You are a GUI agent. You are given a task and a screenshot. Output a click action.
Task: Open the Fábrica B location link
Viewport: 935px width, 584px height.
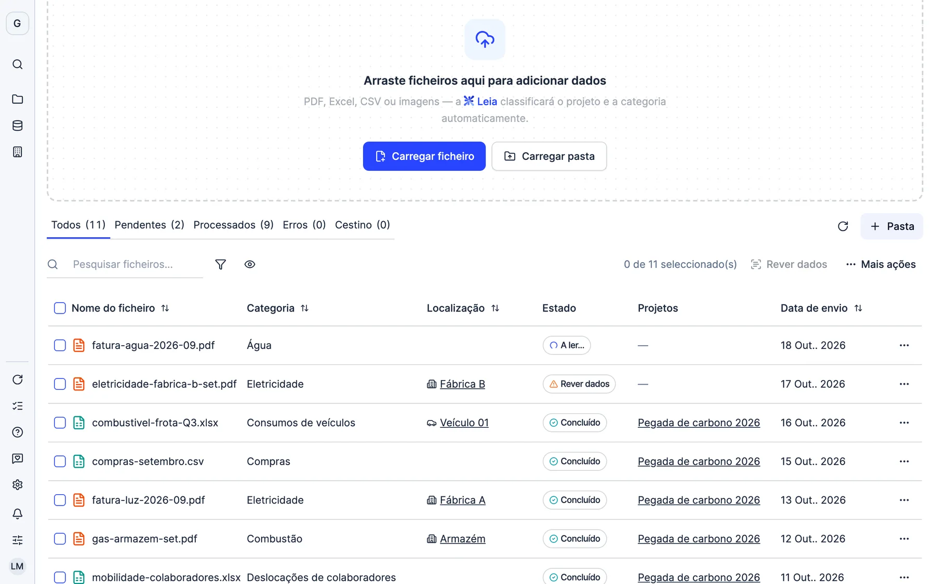click(x=462, y=384)
